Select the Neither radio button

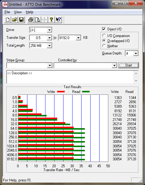104,46
